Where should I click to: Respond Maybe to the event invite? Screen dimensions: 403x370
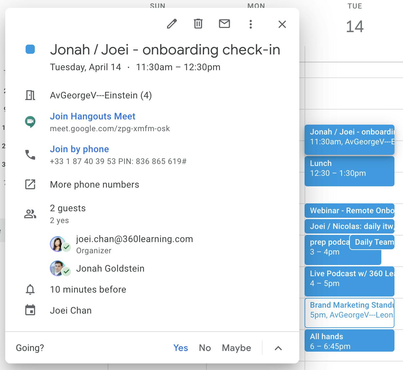236,348
